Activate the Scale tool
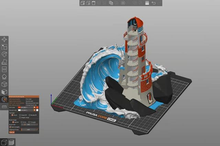This screenshot has width=220, height=146. pyautogui.click(x=4, y=47)
